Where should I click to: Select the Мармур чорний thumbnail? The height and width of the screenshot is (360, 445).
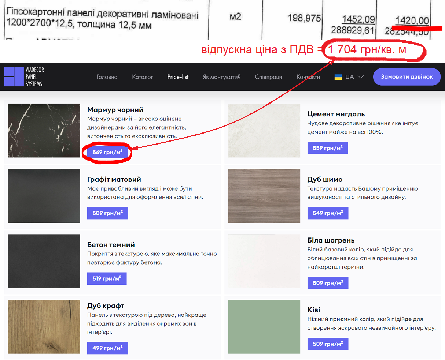pyautogui.click(x=44, y=131)
